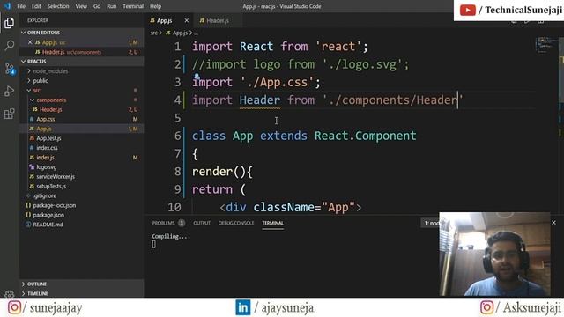This screenshot has width=564, height=317.
Task: Open the Help menu
Action: point(155,6)
